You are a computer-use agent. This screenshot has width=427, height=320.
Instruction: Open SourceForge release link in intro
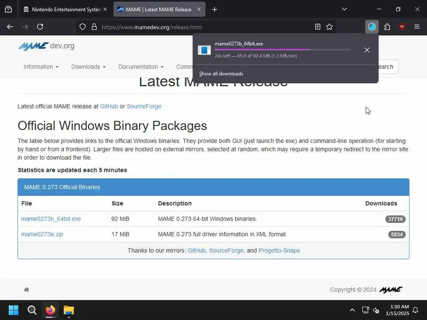click(x=144, y=106)
